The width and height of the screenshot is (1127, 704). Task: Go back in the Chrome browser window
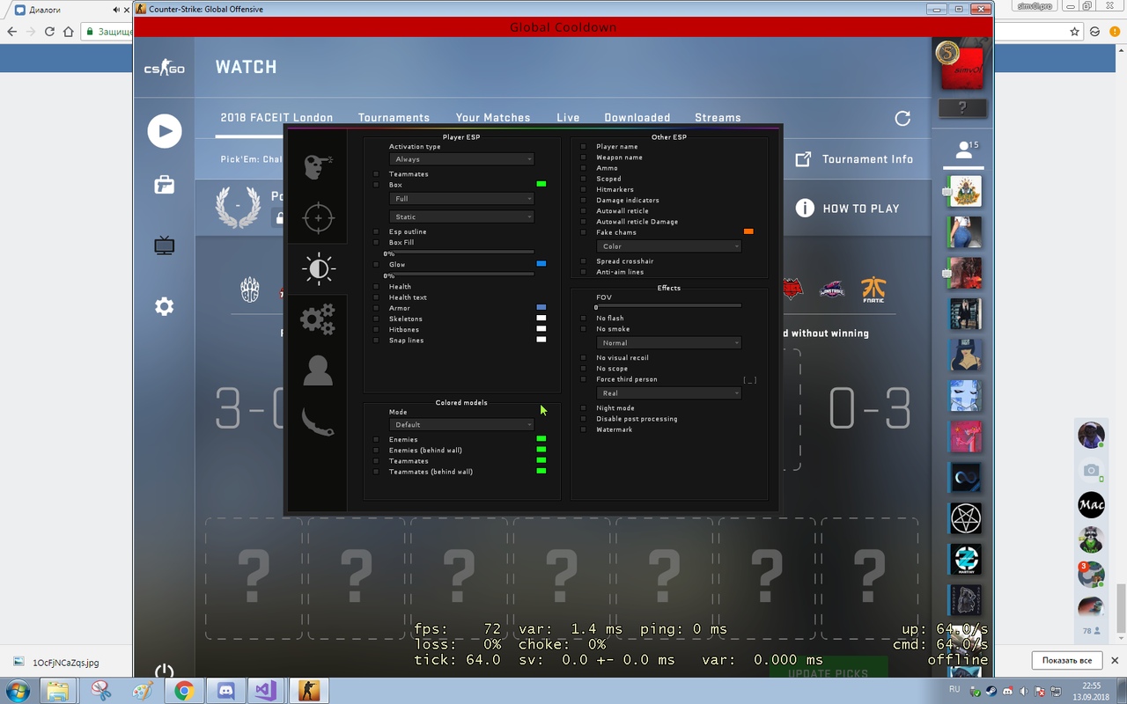[12, 31]
